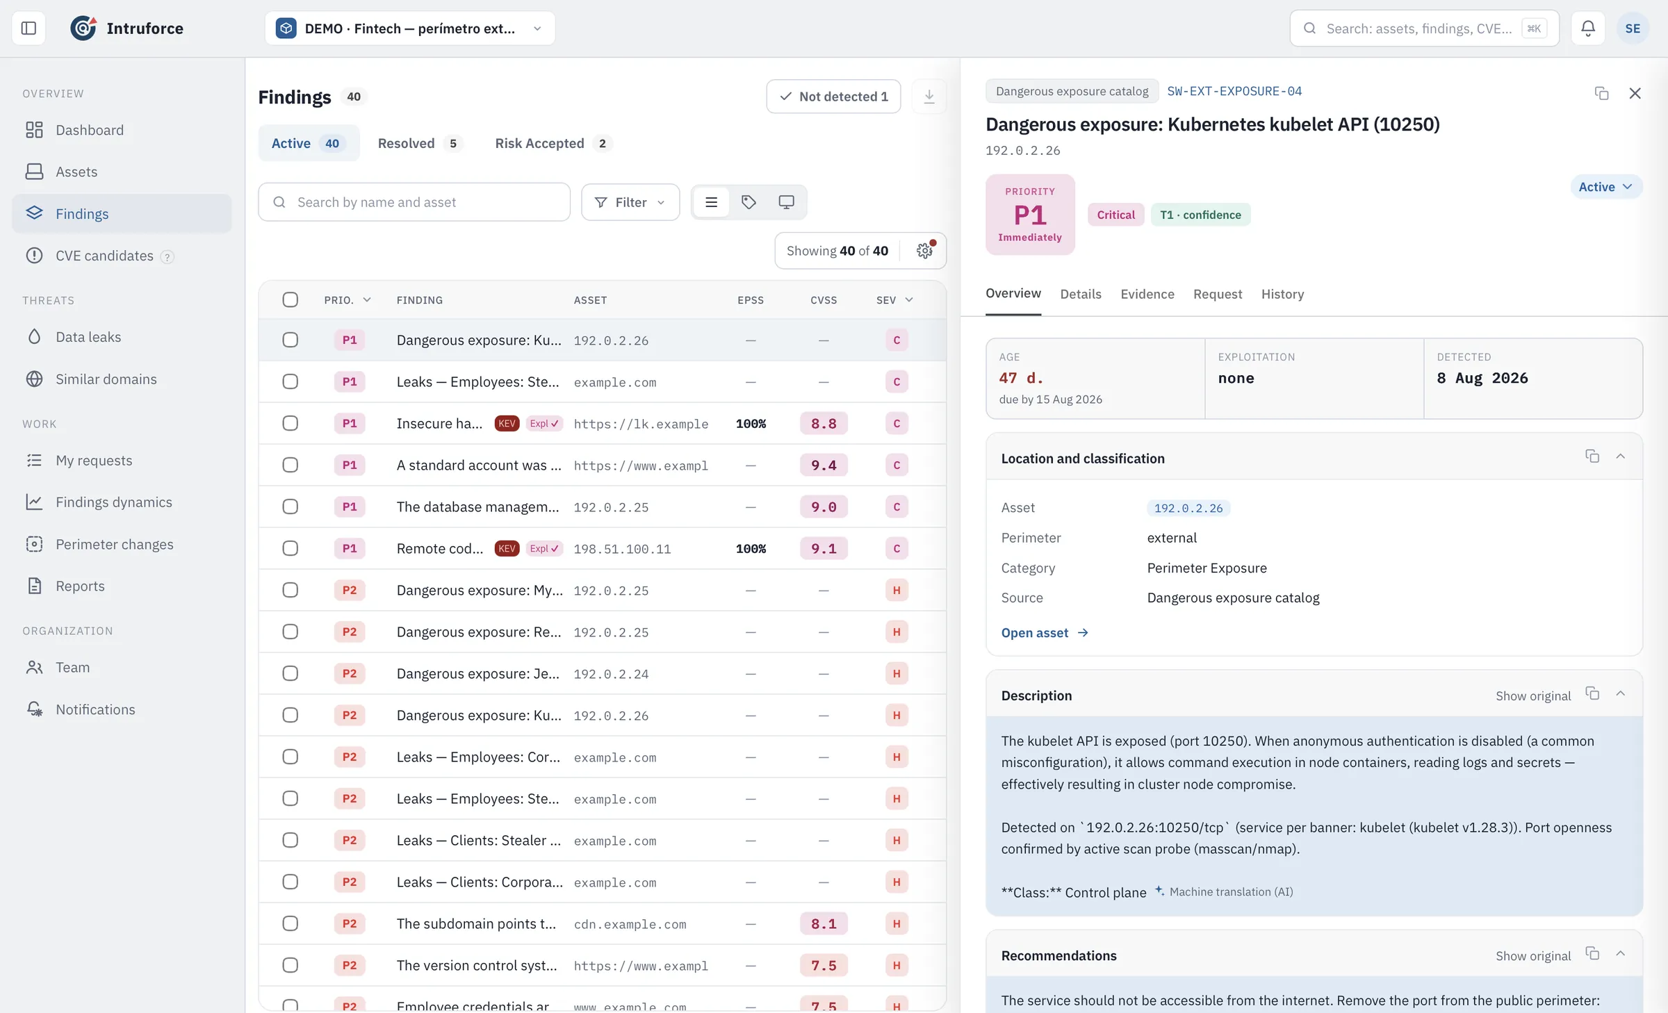Copy finding link icon in detail header
1668x1013 pixels.
point(1601,93)
